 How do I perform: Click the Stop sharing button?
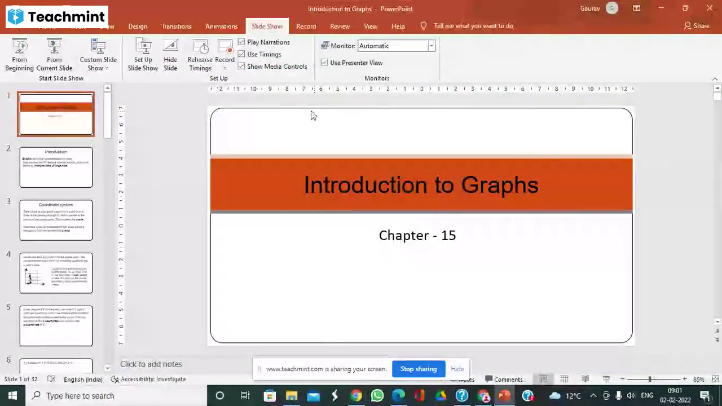point(418,368)
